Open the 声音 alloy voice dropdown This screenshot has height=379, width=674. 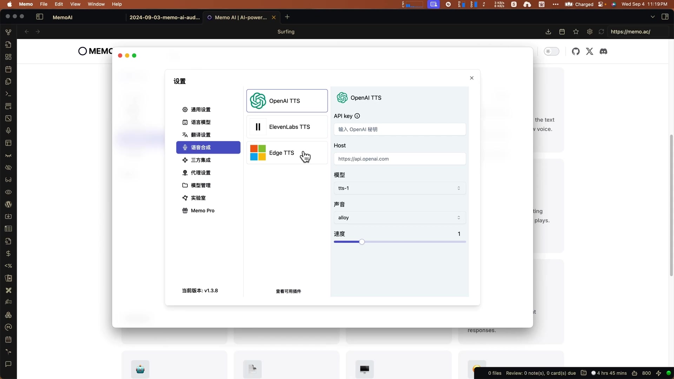[x=400, y=218]
